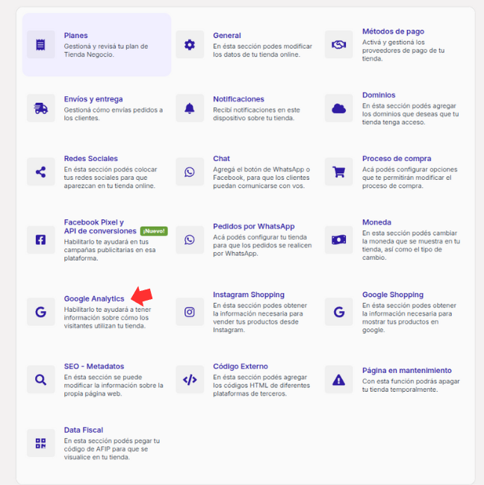Click the Google Analytics G icon
Viewport: 484px width, 485px height.
pyautogui.click(x=40, y=312)
